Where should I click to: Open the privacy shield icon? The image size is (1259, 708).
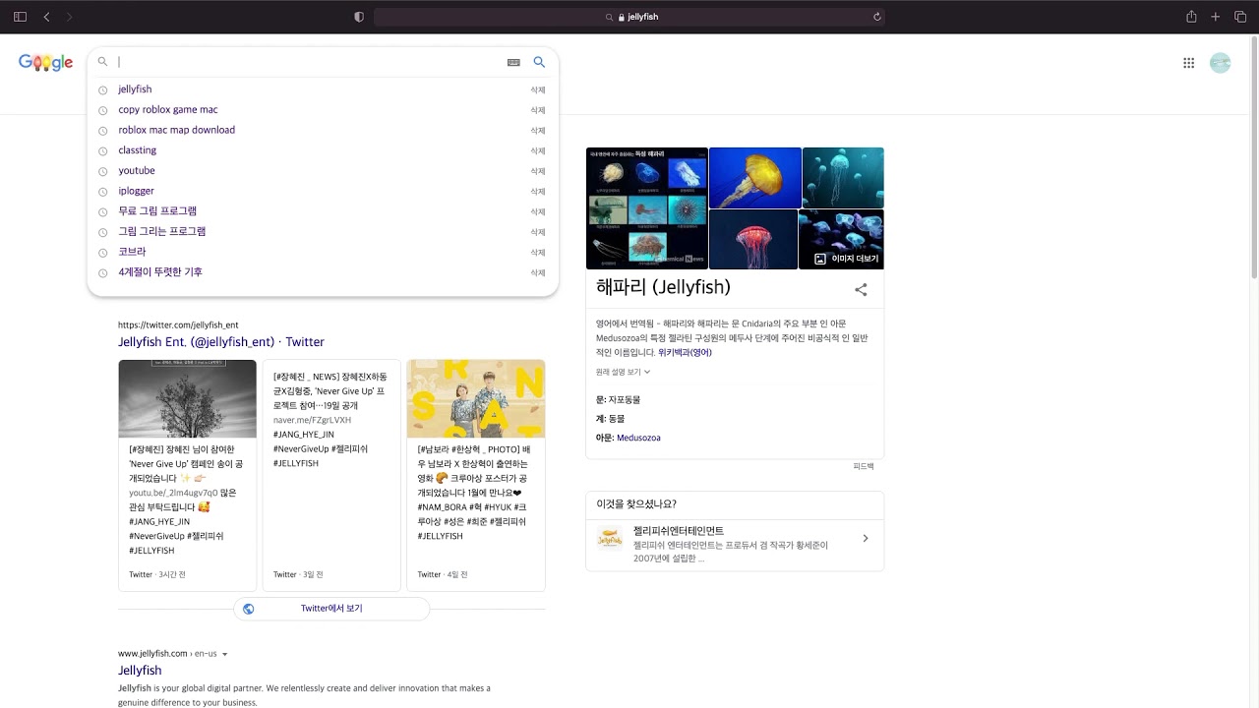(x=358, y=17)
